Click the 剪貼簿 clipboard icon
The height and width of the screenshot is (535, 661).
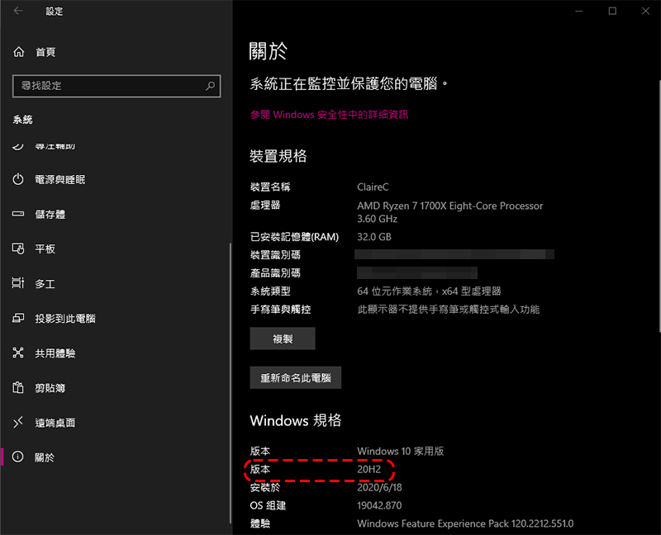pyautogui.click(x=17, y=387)
